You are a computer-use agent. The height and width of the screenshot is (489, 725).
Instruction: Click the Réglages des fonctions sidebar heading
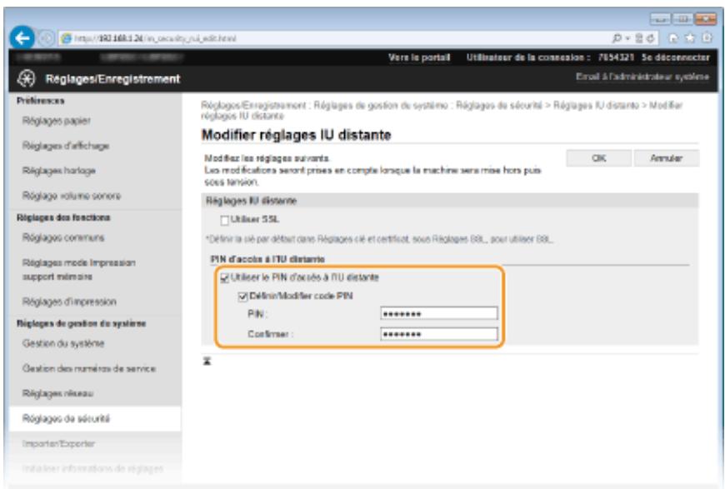(63, 217)
